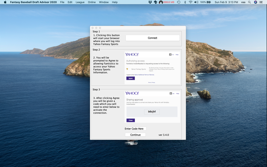Click the b6cjhf code sample
The image size is (267, 167).
click(x=152, y=112)
